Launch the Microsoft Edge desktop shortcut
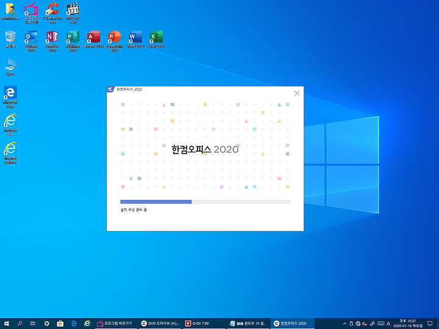Screen dimensions: 439x329 click(10, 97)
